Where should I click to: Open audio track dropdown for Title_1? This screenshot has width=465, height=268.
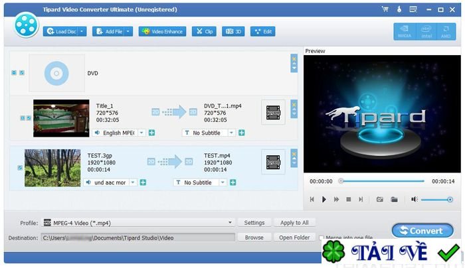point(141,133)
